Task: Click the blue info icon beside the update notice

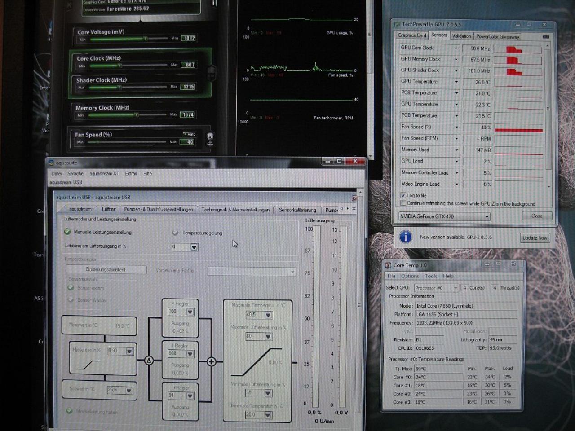Action: [405, 237]
